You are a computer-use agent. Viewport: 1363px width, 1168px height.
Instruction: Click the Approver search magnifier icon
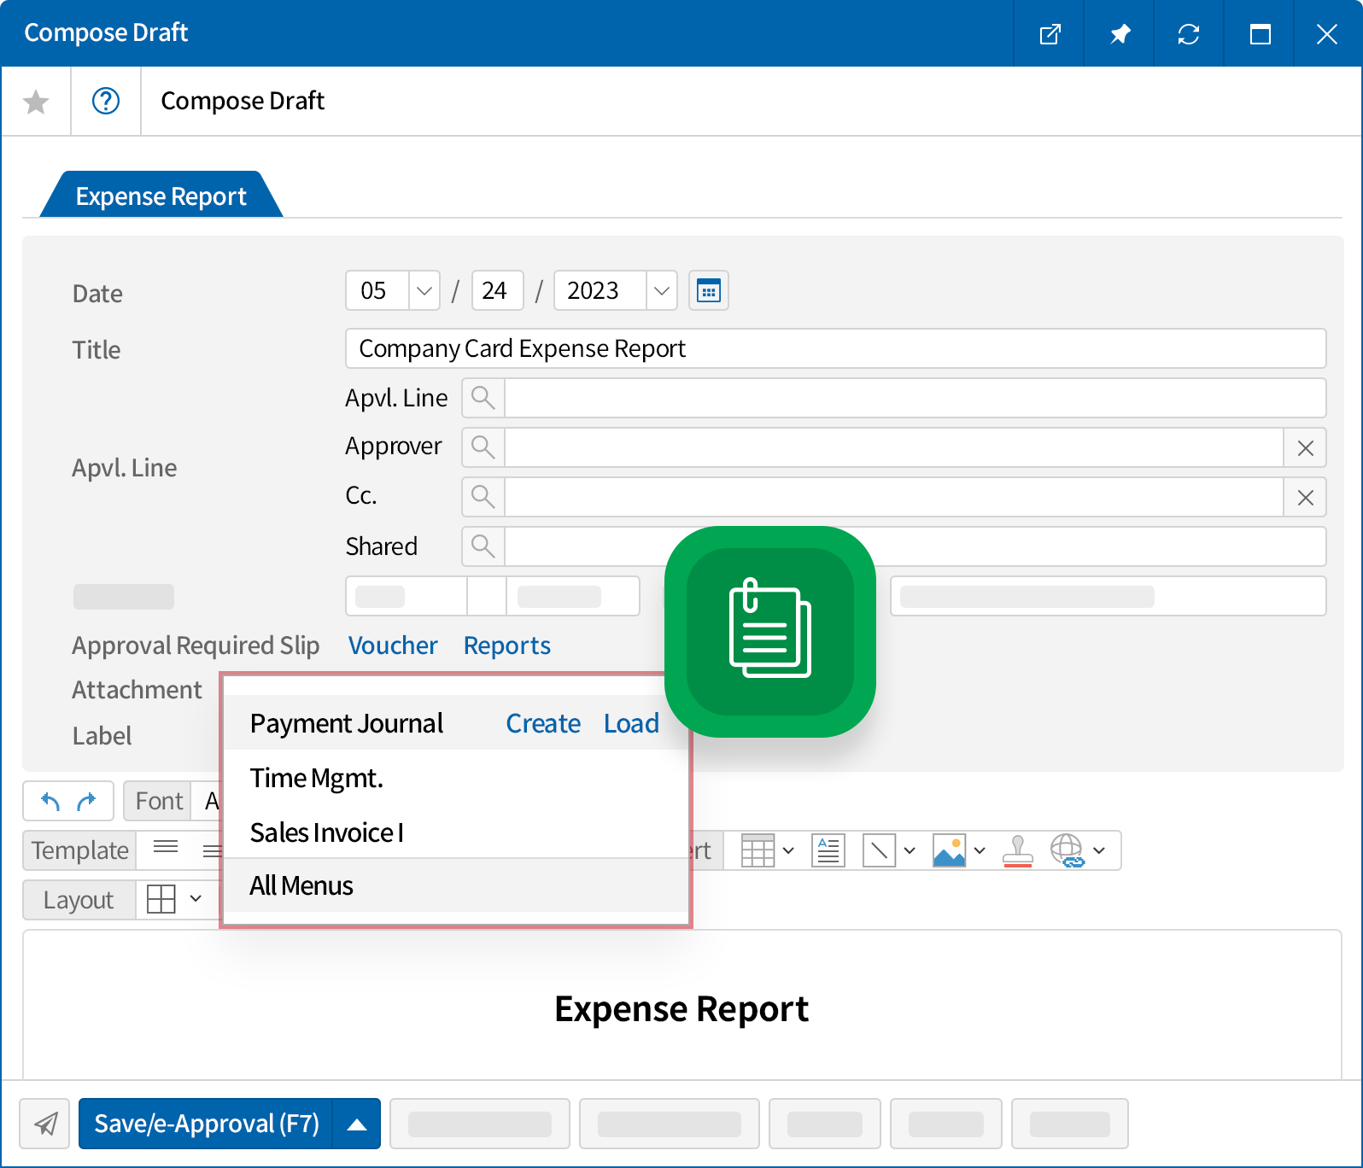click(483, 447)
